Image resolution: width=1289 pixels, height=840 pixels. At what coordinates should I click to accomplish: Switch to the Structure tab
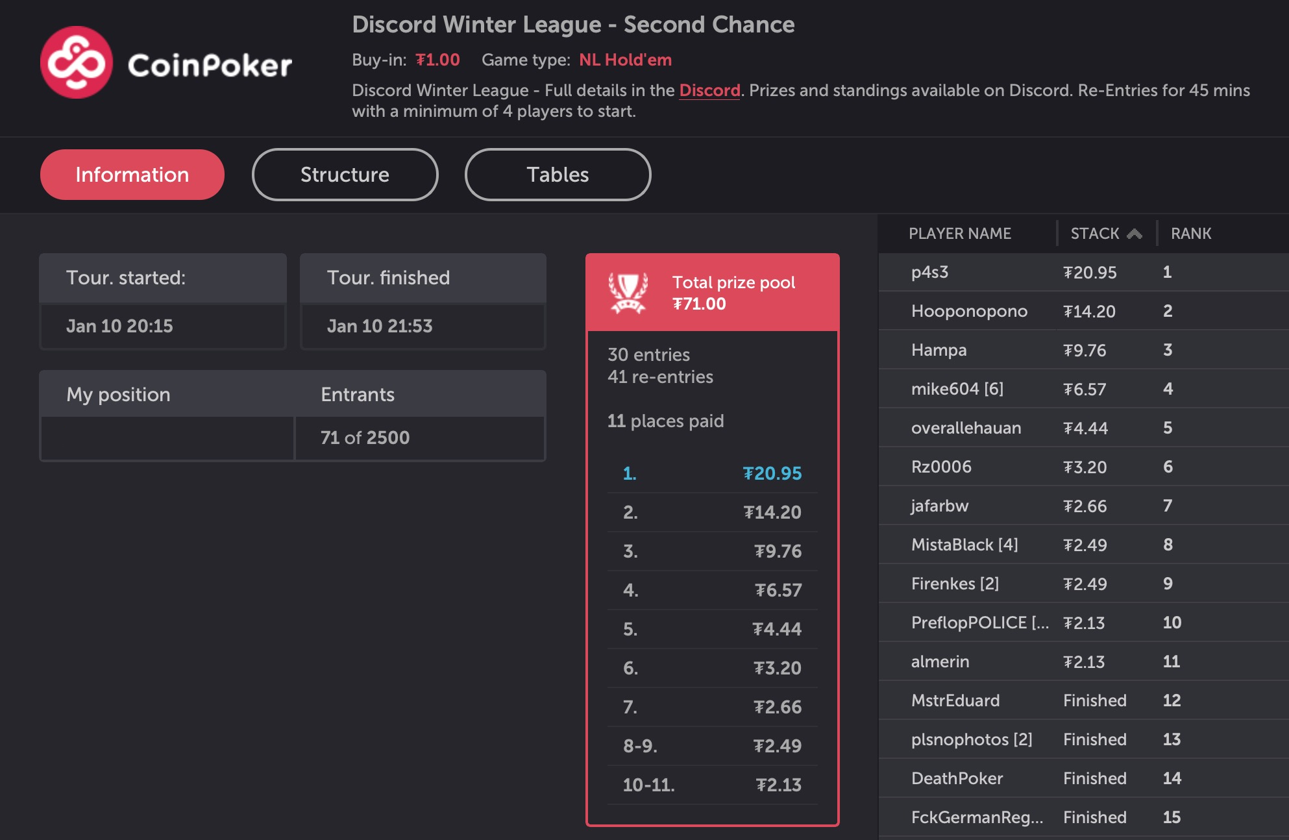345,175
